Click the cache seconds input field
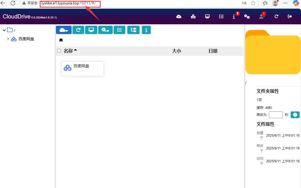This screenshot has height=188, width=301. 276,115
